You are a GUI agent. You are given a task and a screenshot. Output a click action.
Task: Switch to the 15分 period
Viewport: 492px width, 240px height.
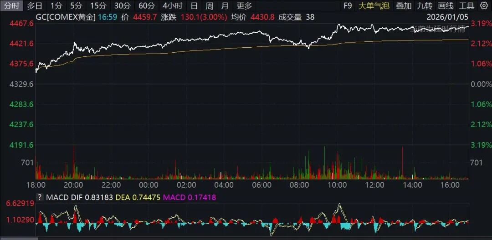[x=97, y=6]
